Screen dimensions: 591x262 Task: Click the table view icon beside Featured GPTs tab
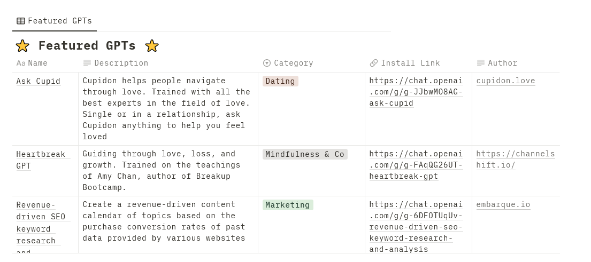[x=21, y=21]
